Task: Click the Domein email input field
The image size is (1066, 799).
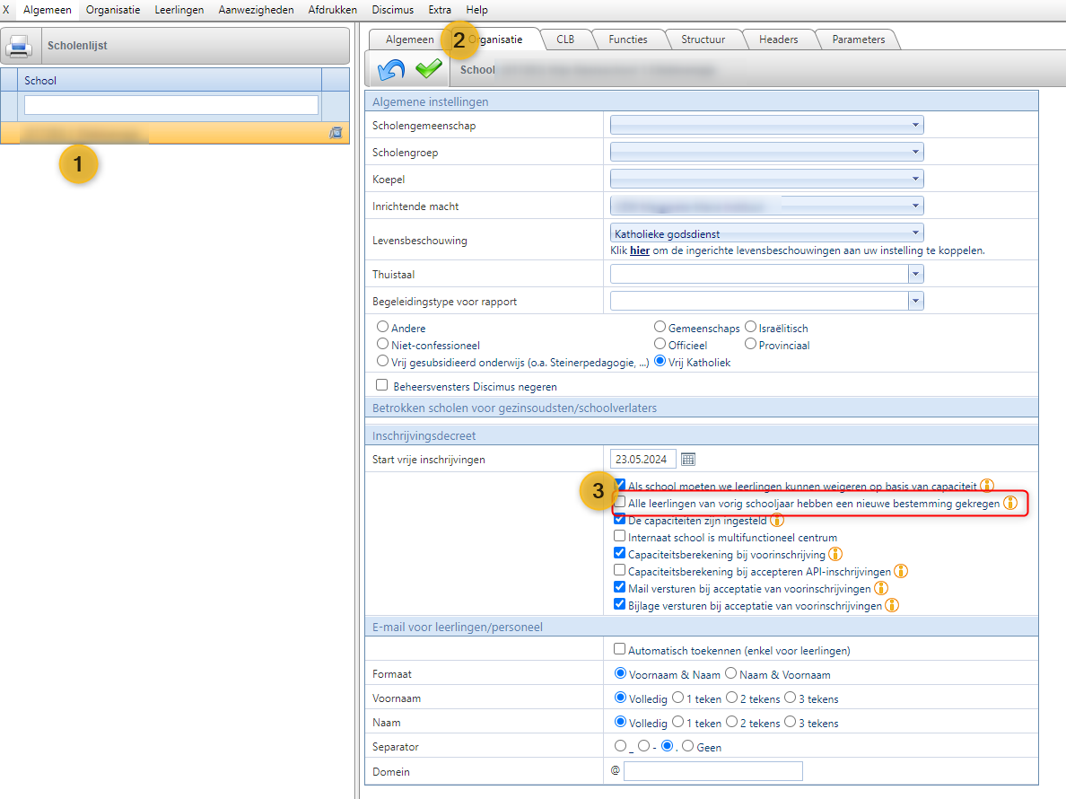Action: coord(712,772)
